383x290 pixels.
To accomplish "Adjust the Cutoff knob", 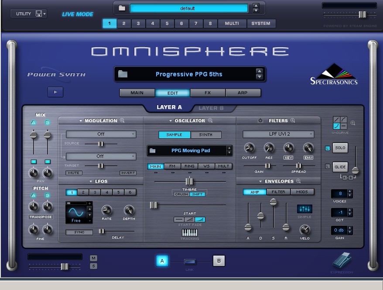I will click(x=249, y=148).
